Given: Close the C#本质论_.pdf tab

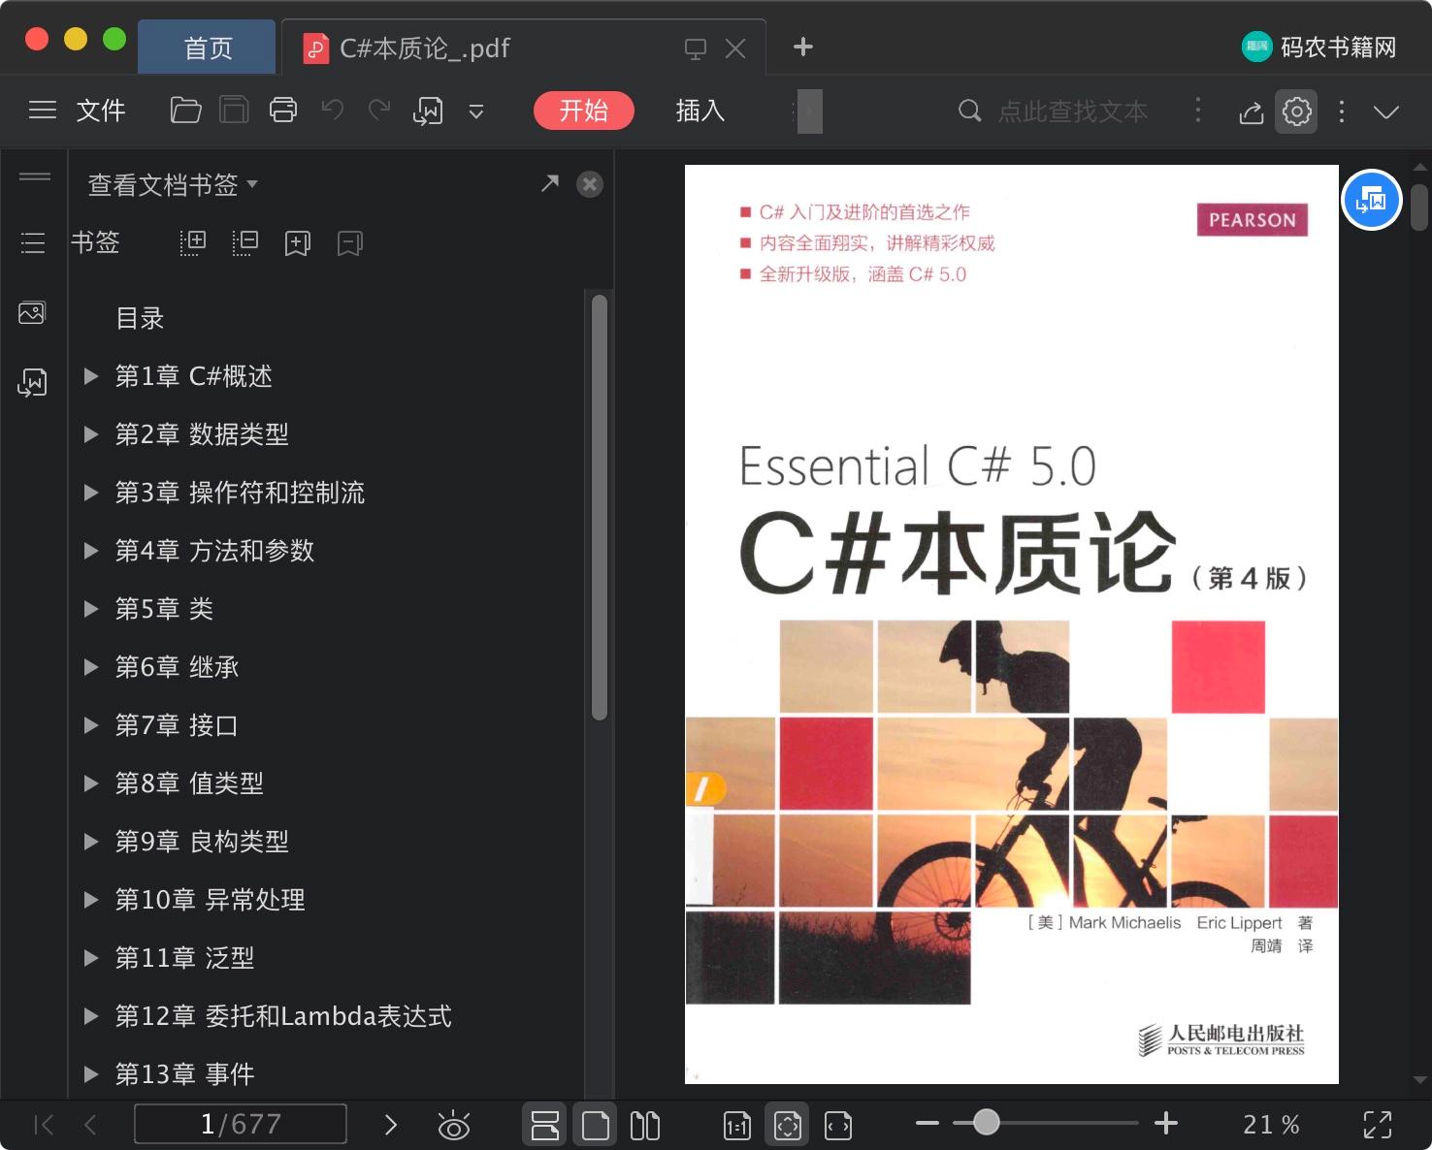Looking at the screenshot, I should (735, 48).
